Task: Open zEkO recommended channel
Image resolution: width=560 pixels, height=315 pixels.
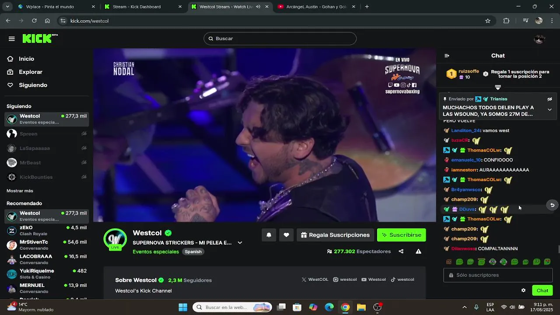Action: (47, 231)
